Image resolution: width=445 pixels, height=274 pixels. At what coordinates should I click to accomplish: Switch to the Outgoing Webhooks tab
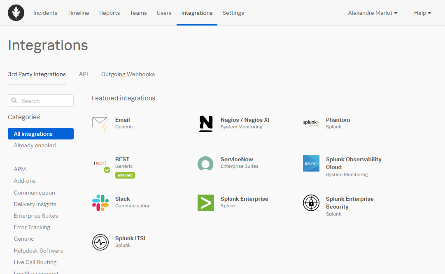(x=128, y=74)
